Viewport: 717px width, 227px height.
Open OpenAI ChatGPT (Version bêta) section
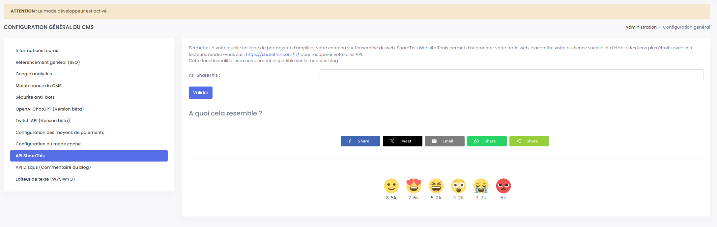pyautogui.click(x=50, y=109)
